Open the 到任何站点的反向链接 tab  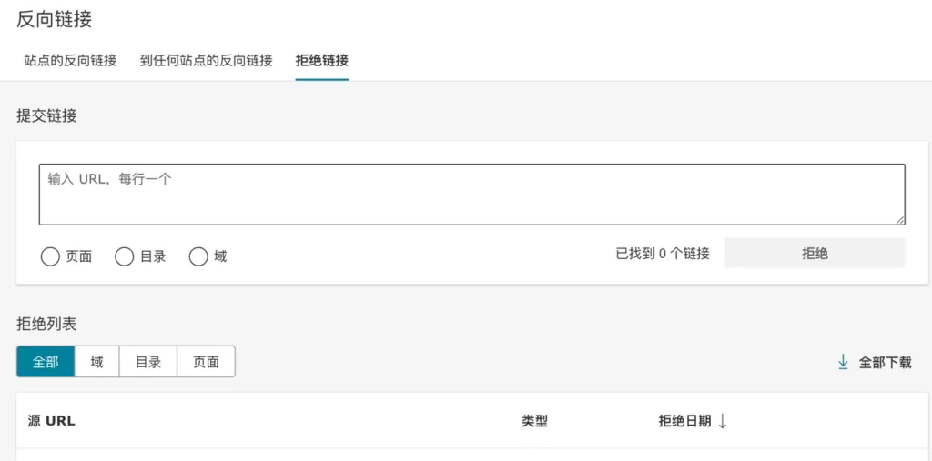(x=207, y=61)
